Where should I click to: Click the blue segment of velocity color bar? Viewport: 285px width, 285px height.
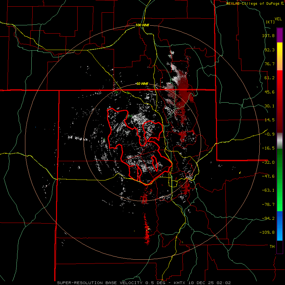coord(280,226)
